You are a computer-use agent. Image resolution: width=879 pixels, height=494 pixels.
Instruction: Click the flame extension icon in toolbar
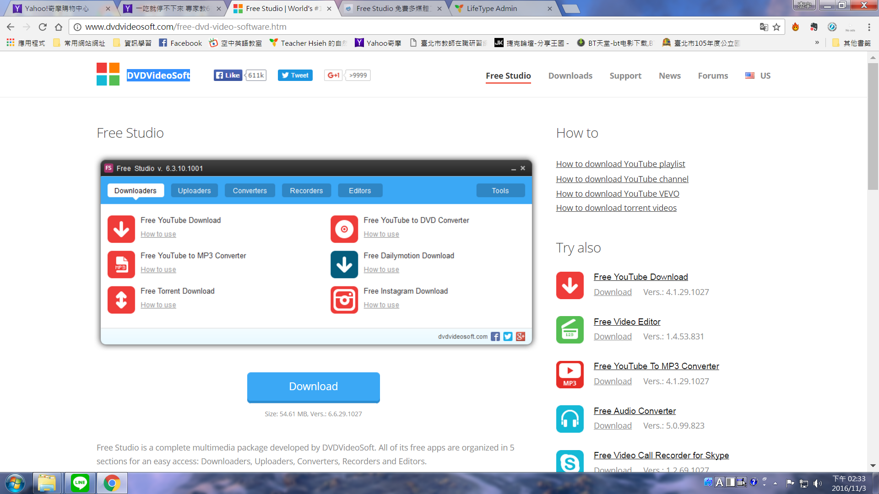(x=795, y=27)
